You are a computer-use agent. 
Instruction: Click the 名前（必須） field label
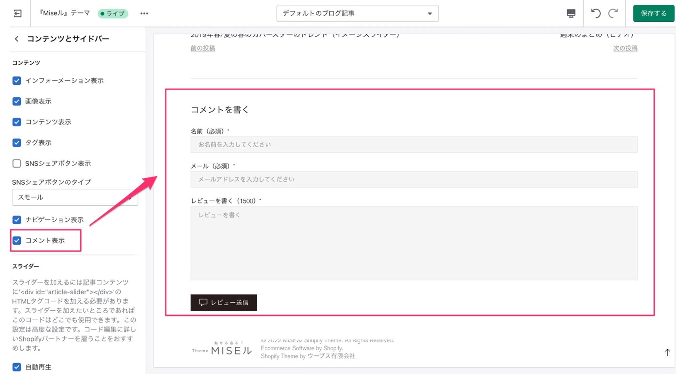(210, 131)
